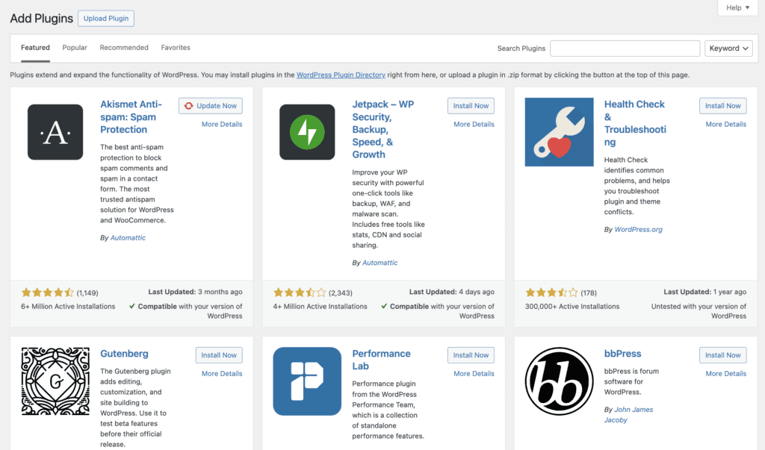The height and width of the screenshot is (450, 765).
Task: Click '4+ Million Active Installations' text
Action: point(320,307)
